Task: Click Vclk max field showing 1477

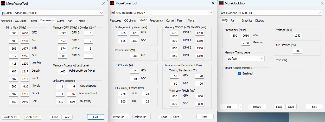Action: 25,49
